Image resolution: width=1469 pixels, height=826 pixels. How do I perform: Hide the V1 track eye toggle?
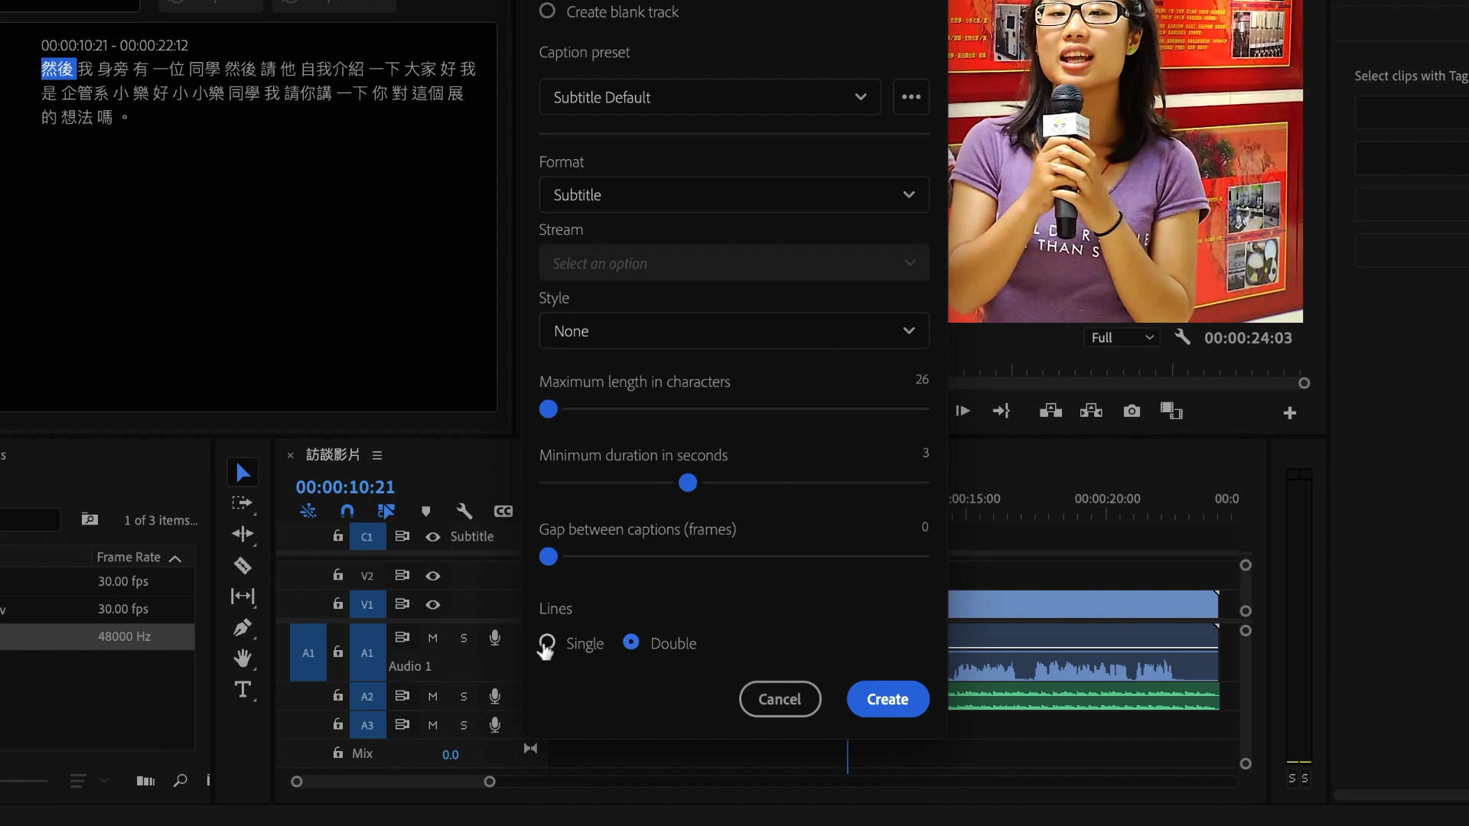(x=433, y=604)
